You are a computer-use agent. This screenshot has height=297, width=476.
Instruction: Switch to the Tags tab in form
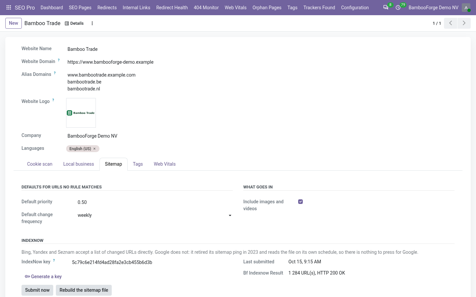[x=138, y=164]
